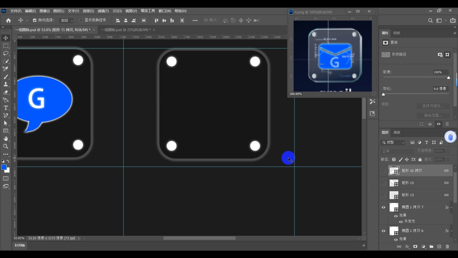Open the 文件(F) menu
The height and width of the screenshot is (258, 458).
(16, 11)
